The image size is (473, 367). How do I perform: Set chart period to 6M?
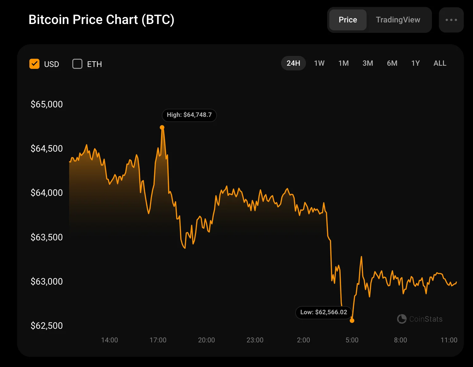pyautogui.click(x=392, y=63)
